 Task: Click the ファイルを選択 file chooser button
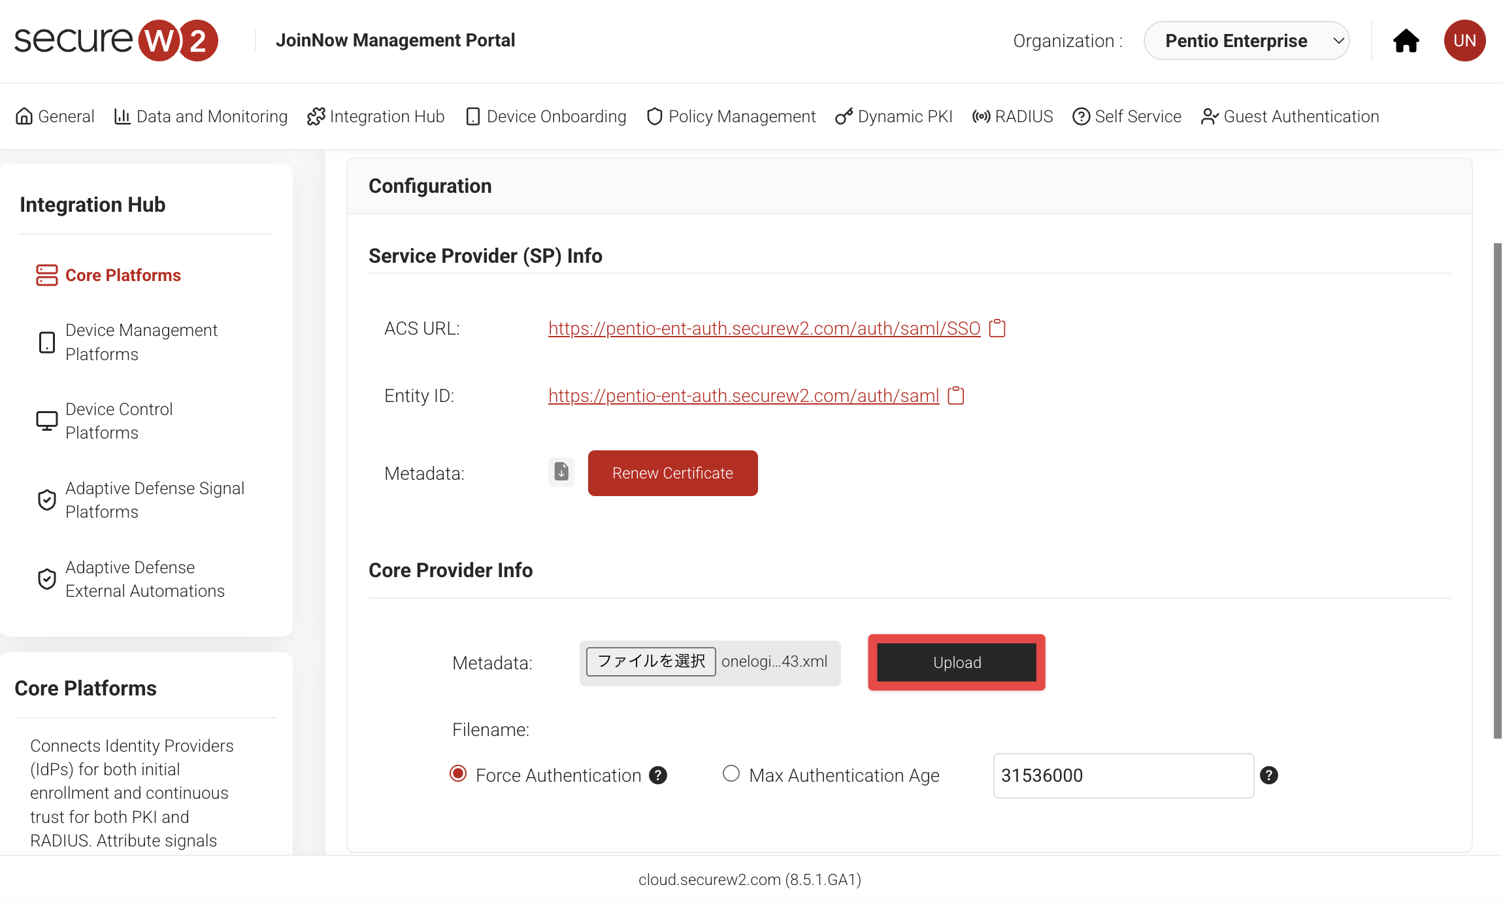[652, 661]
